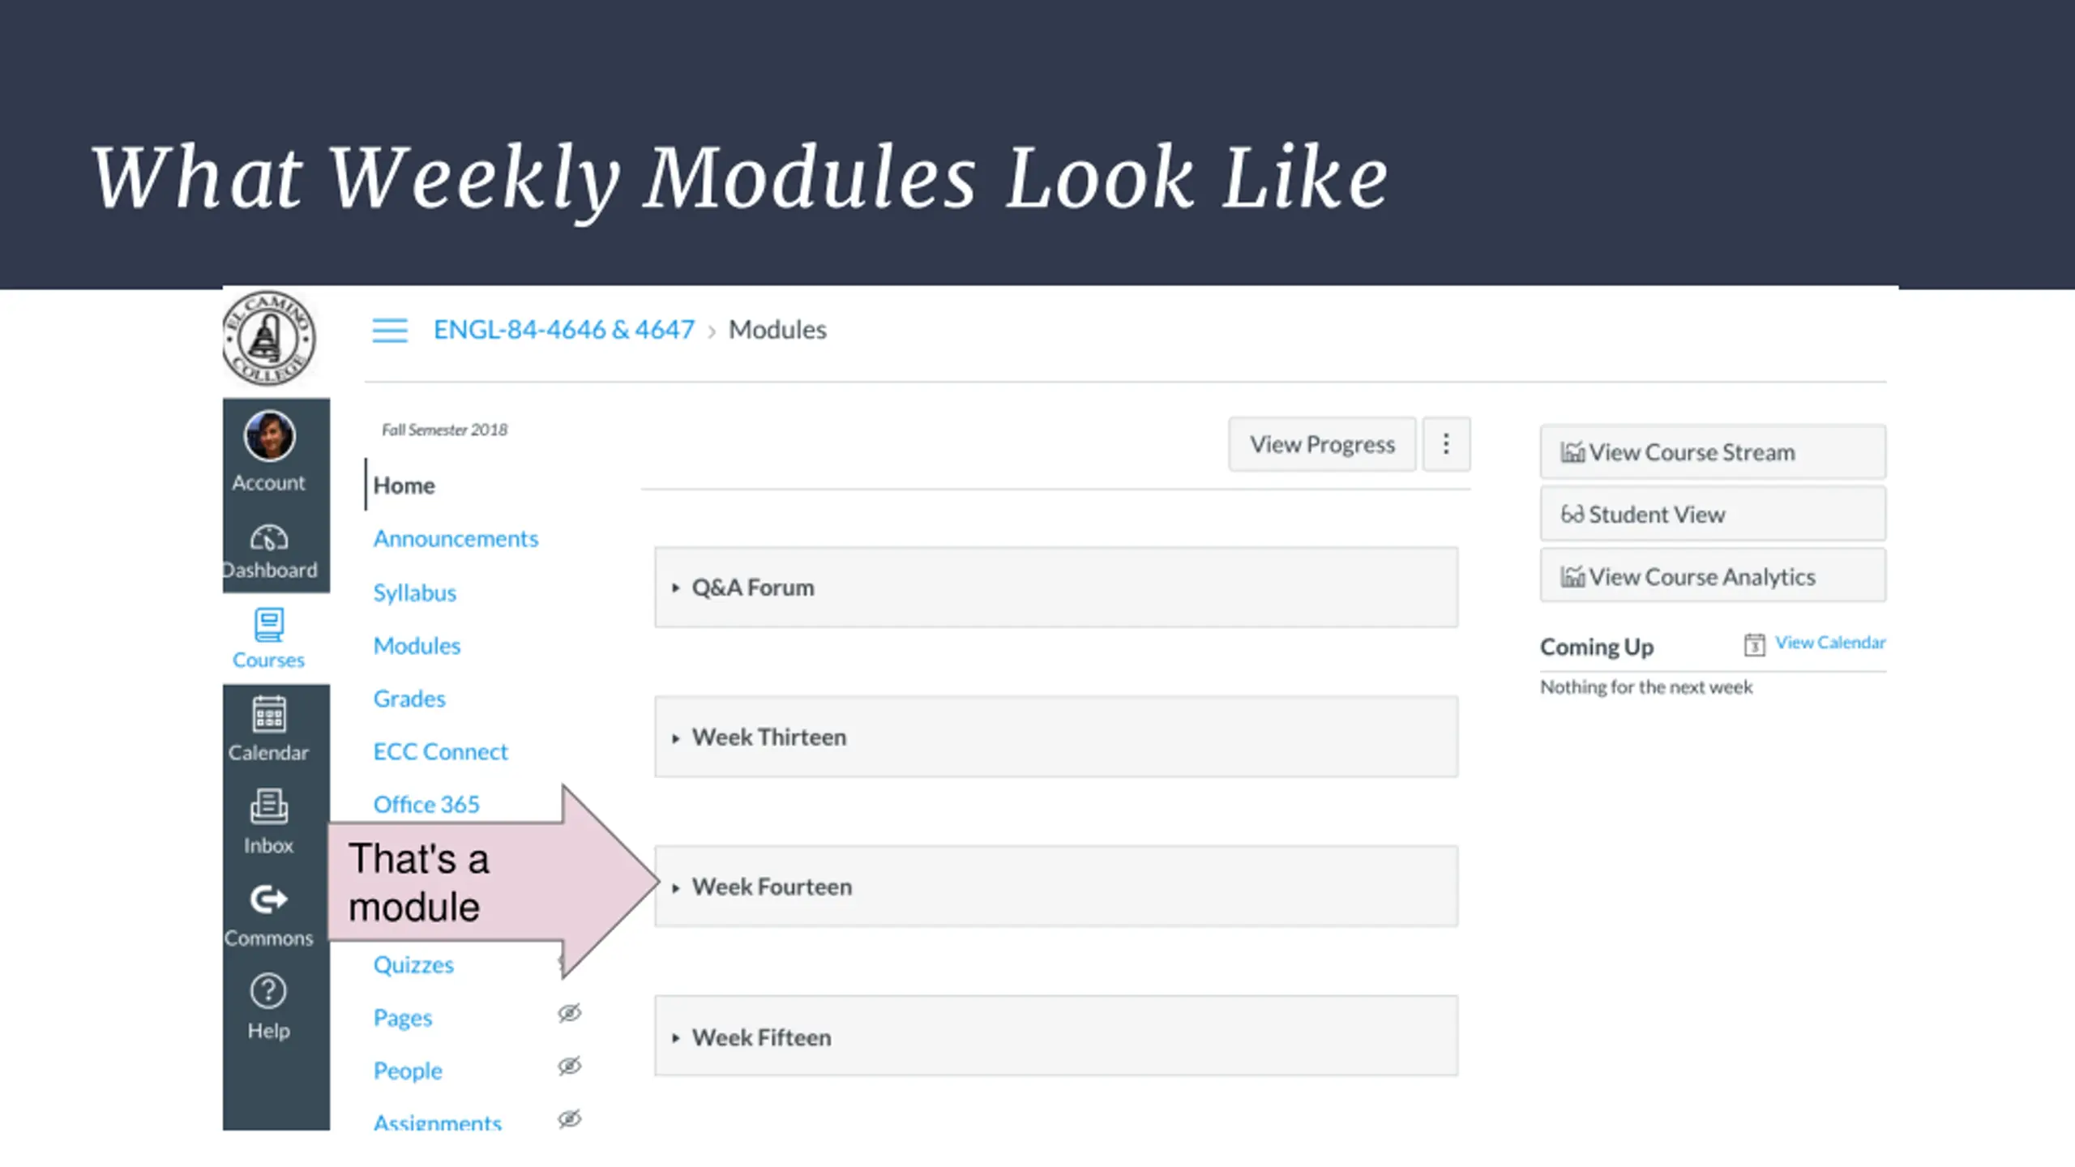
Task: Open the Commons icon
Action: (x=269, y=900)
